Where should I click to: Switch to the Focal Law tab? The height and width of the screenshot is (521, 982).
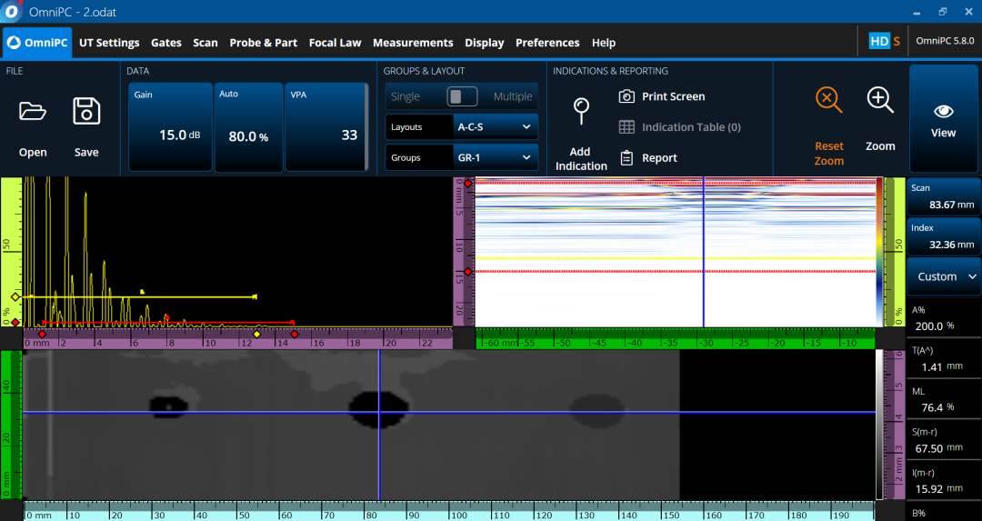pos(335,43)
